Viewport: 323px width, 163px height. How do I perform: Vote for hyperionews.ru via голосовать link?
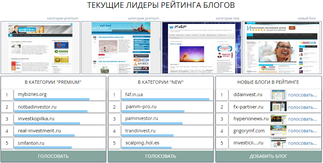pos(302,119)
